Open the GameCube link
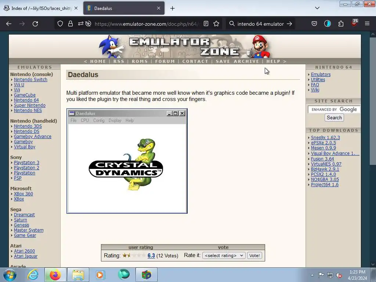The height and width of the screenshot is (282, 376). point(25,95)
